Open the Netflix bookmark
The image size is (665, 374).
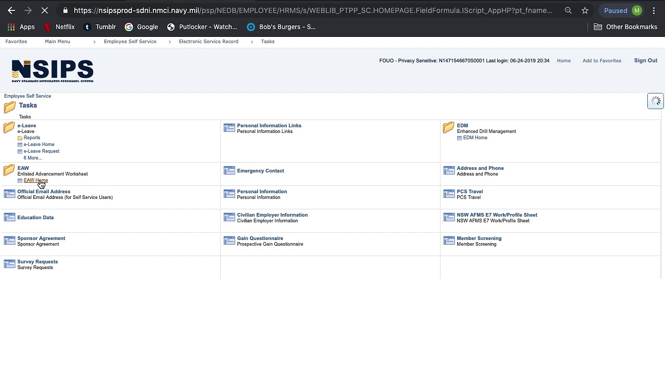click(59, 27)
